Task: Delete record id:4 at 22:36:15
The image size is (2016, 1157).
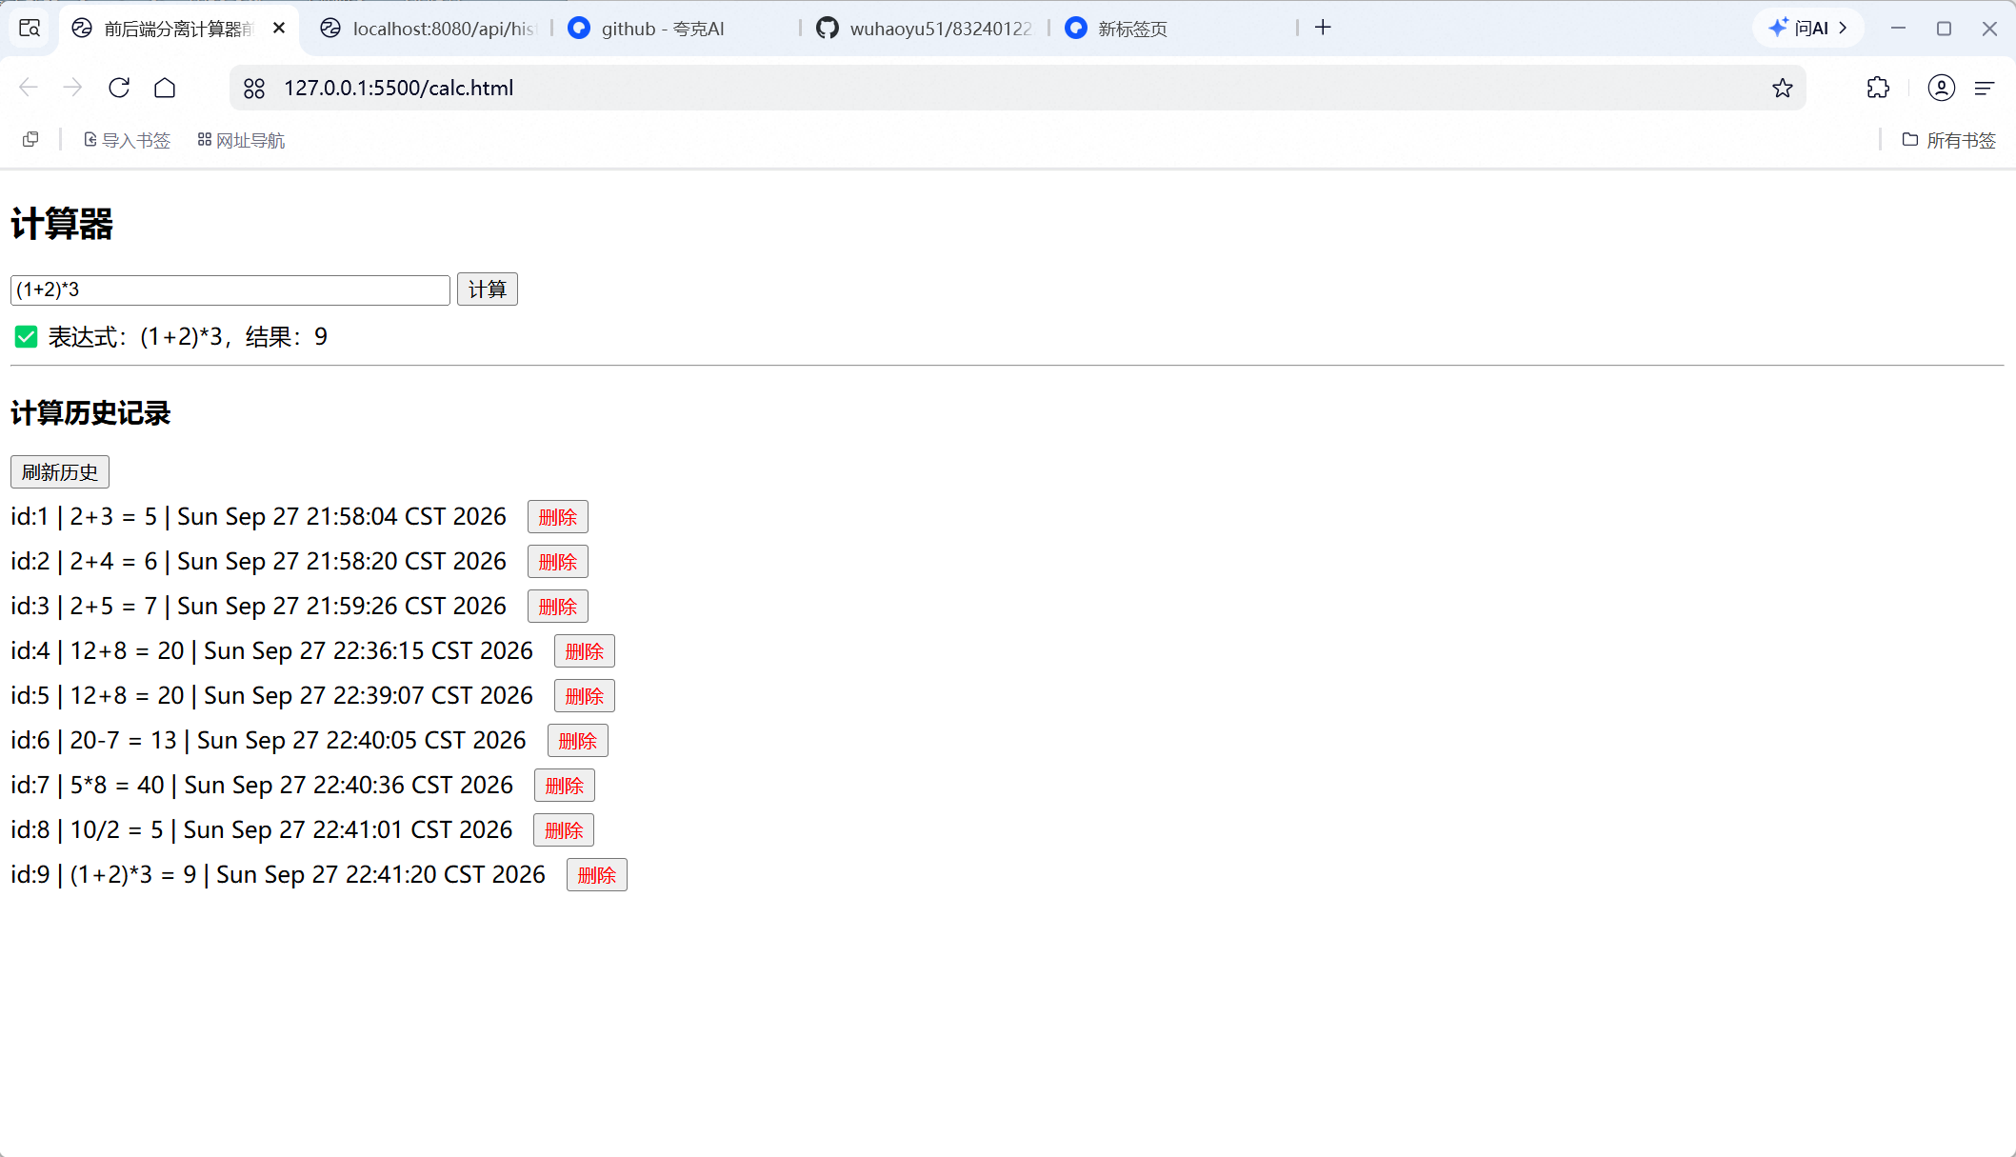Action: pos(585,651)
